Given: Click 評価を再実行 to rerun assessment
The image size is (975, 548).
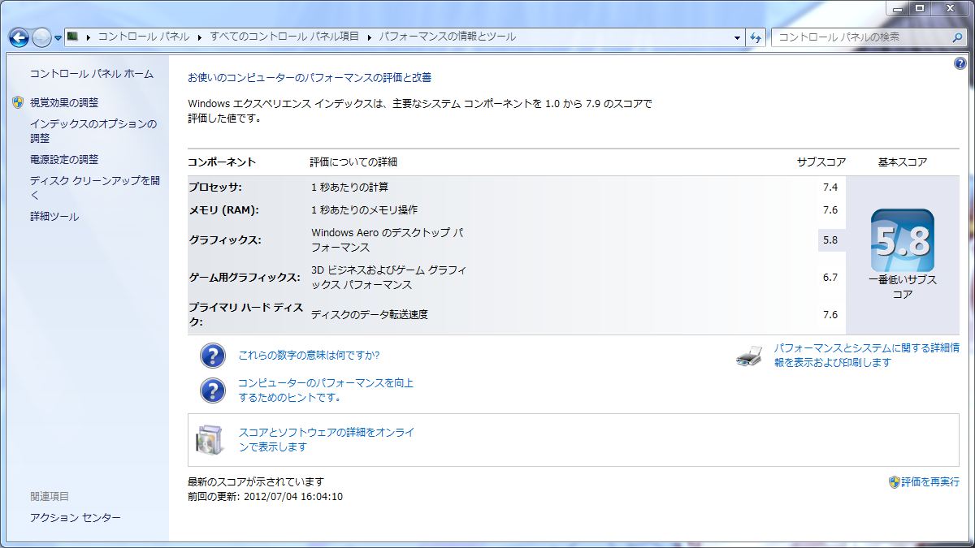Looking at the screenshot, I should [929, 481].
